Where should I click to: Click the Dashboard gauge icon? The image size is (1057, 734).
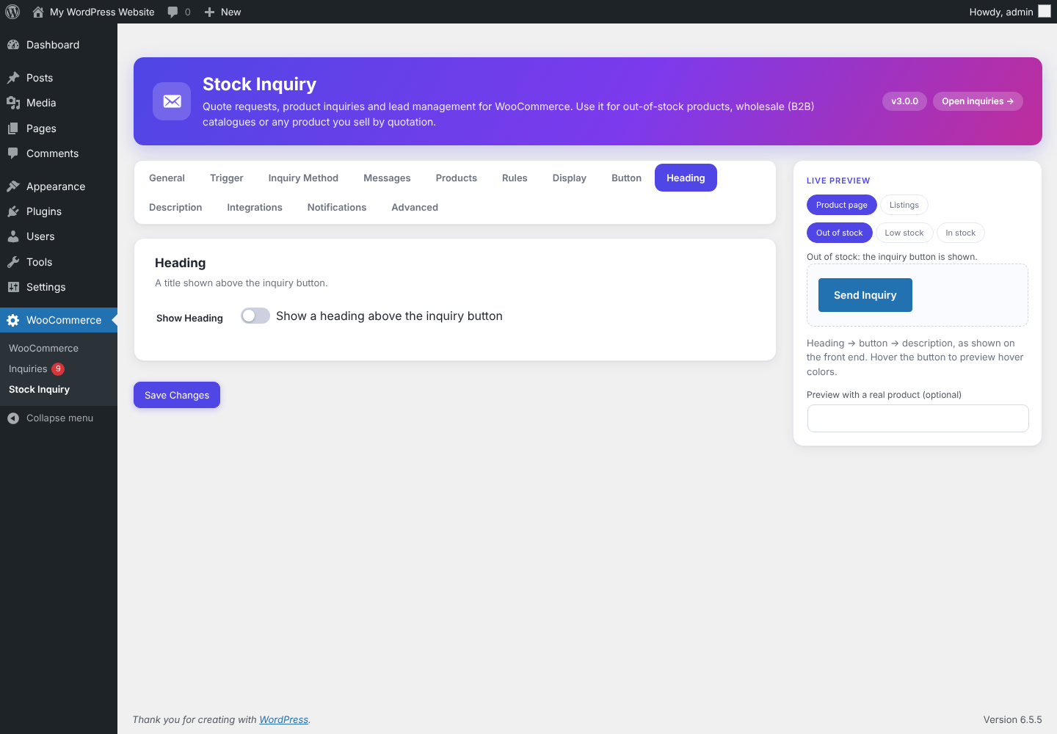(13, 45)
